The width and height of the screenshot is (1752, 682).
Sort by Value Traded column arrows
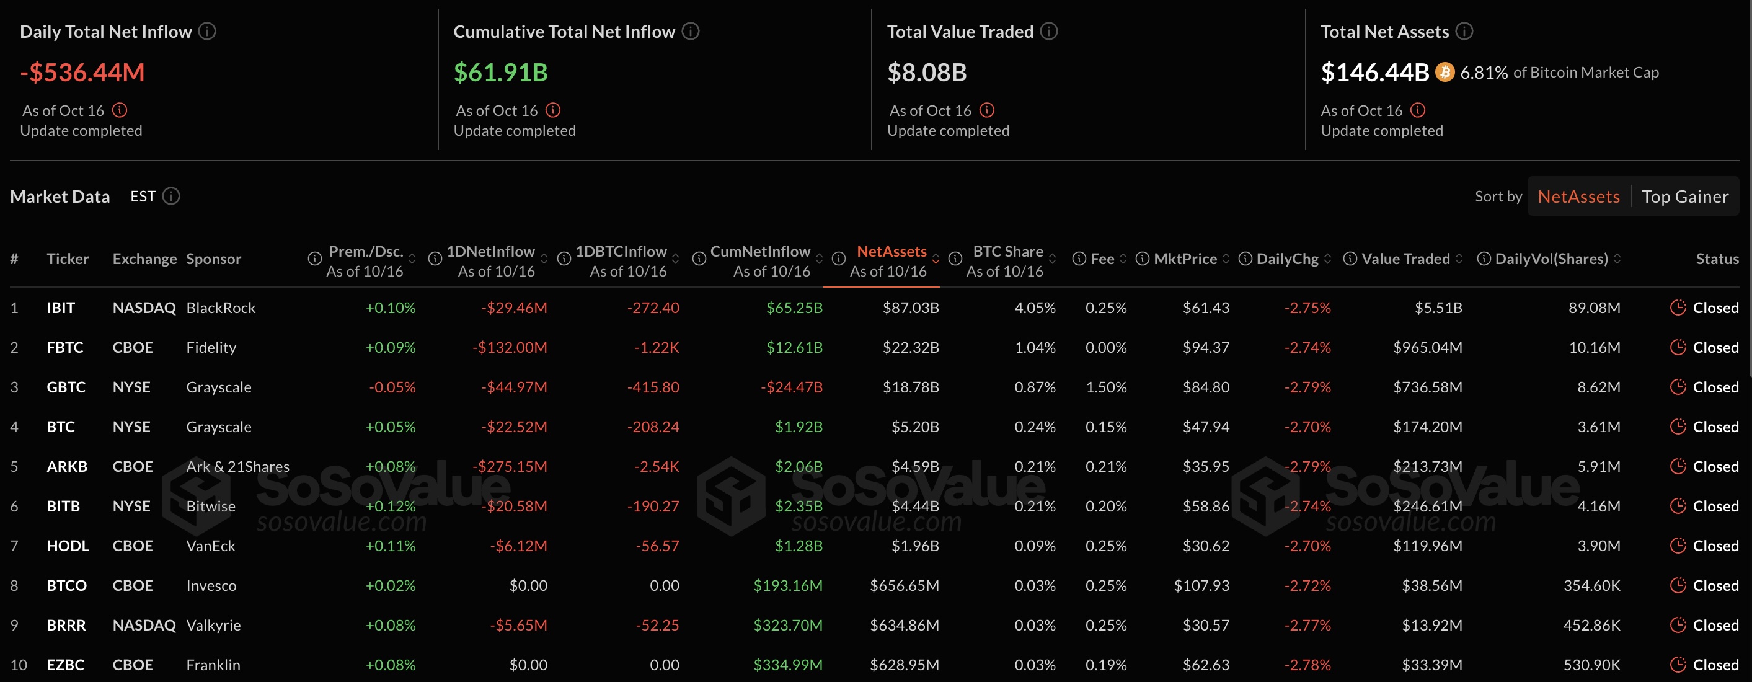pos(1459,259)
